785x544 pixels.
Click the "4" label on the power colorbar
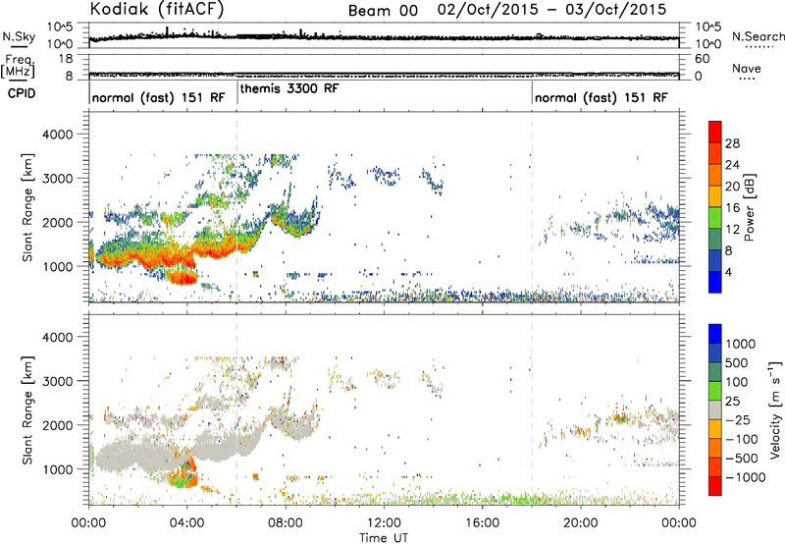[728, 272]
